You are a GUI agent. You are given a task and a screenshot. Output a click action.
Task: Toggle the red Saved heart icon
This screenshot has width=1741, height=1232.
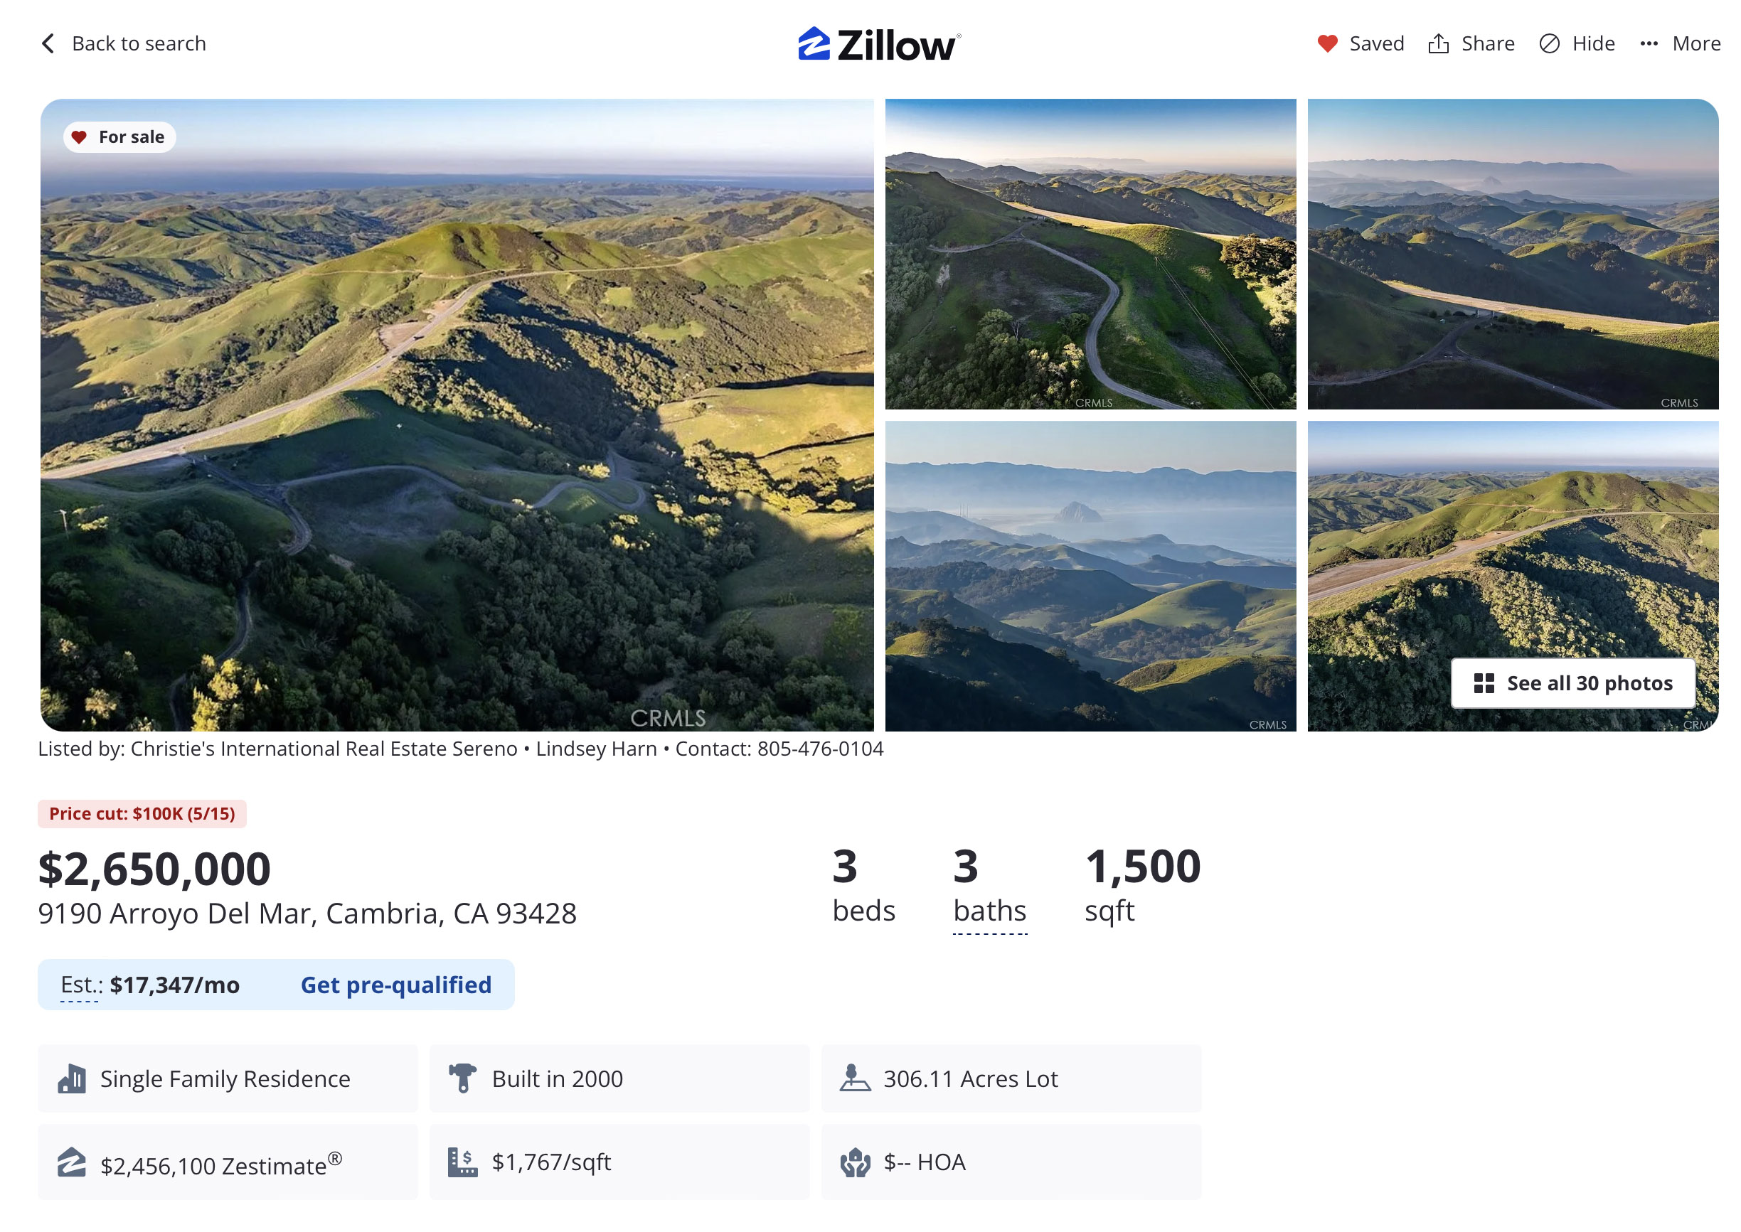click(x=1326, y=43)
